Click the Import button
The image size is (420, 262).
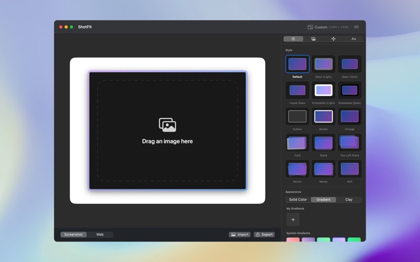pos(239,235)
